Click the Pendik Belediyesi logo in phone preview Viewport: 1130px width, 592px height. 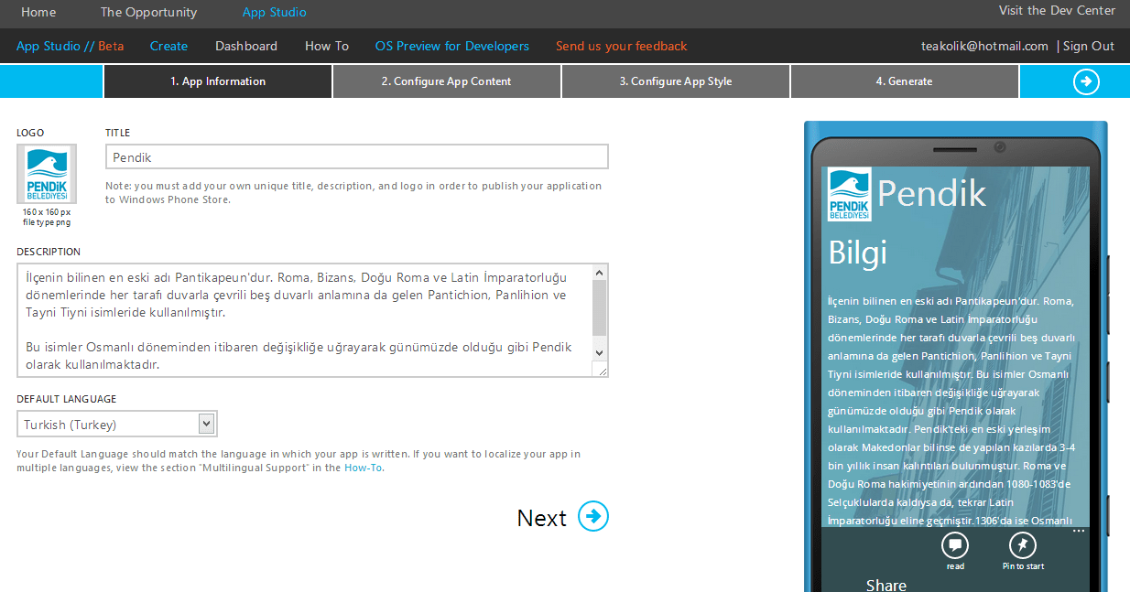tap(849, 194)
